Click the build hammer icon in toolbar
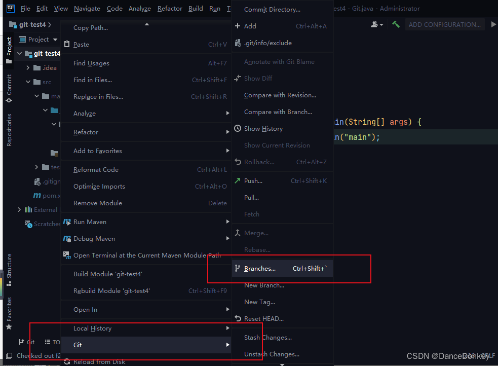 coord(396,24)
